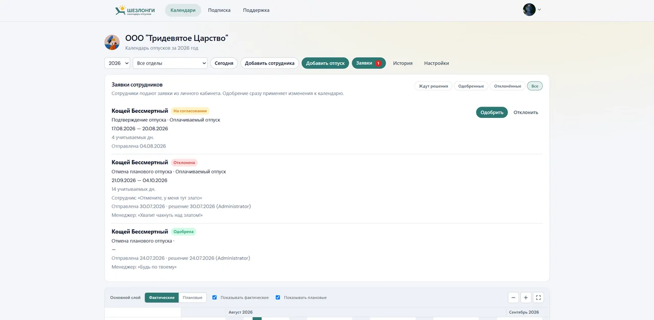
Task: Click the text Отправлена 04.08.2026
Action: pos(139,146)
